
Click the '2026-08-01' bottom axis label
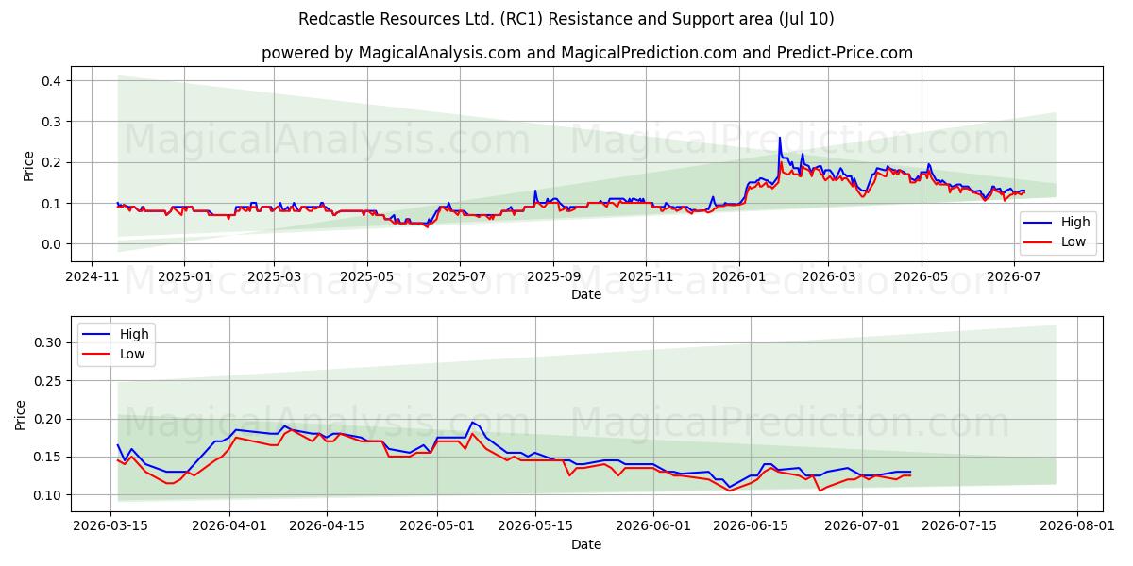coord(1078,528)
